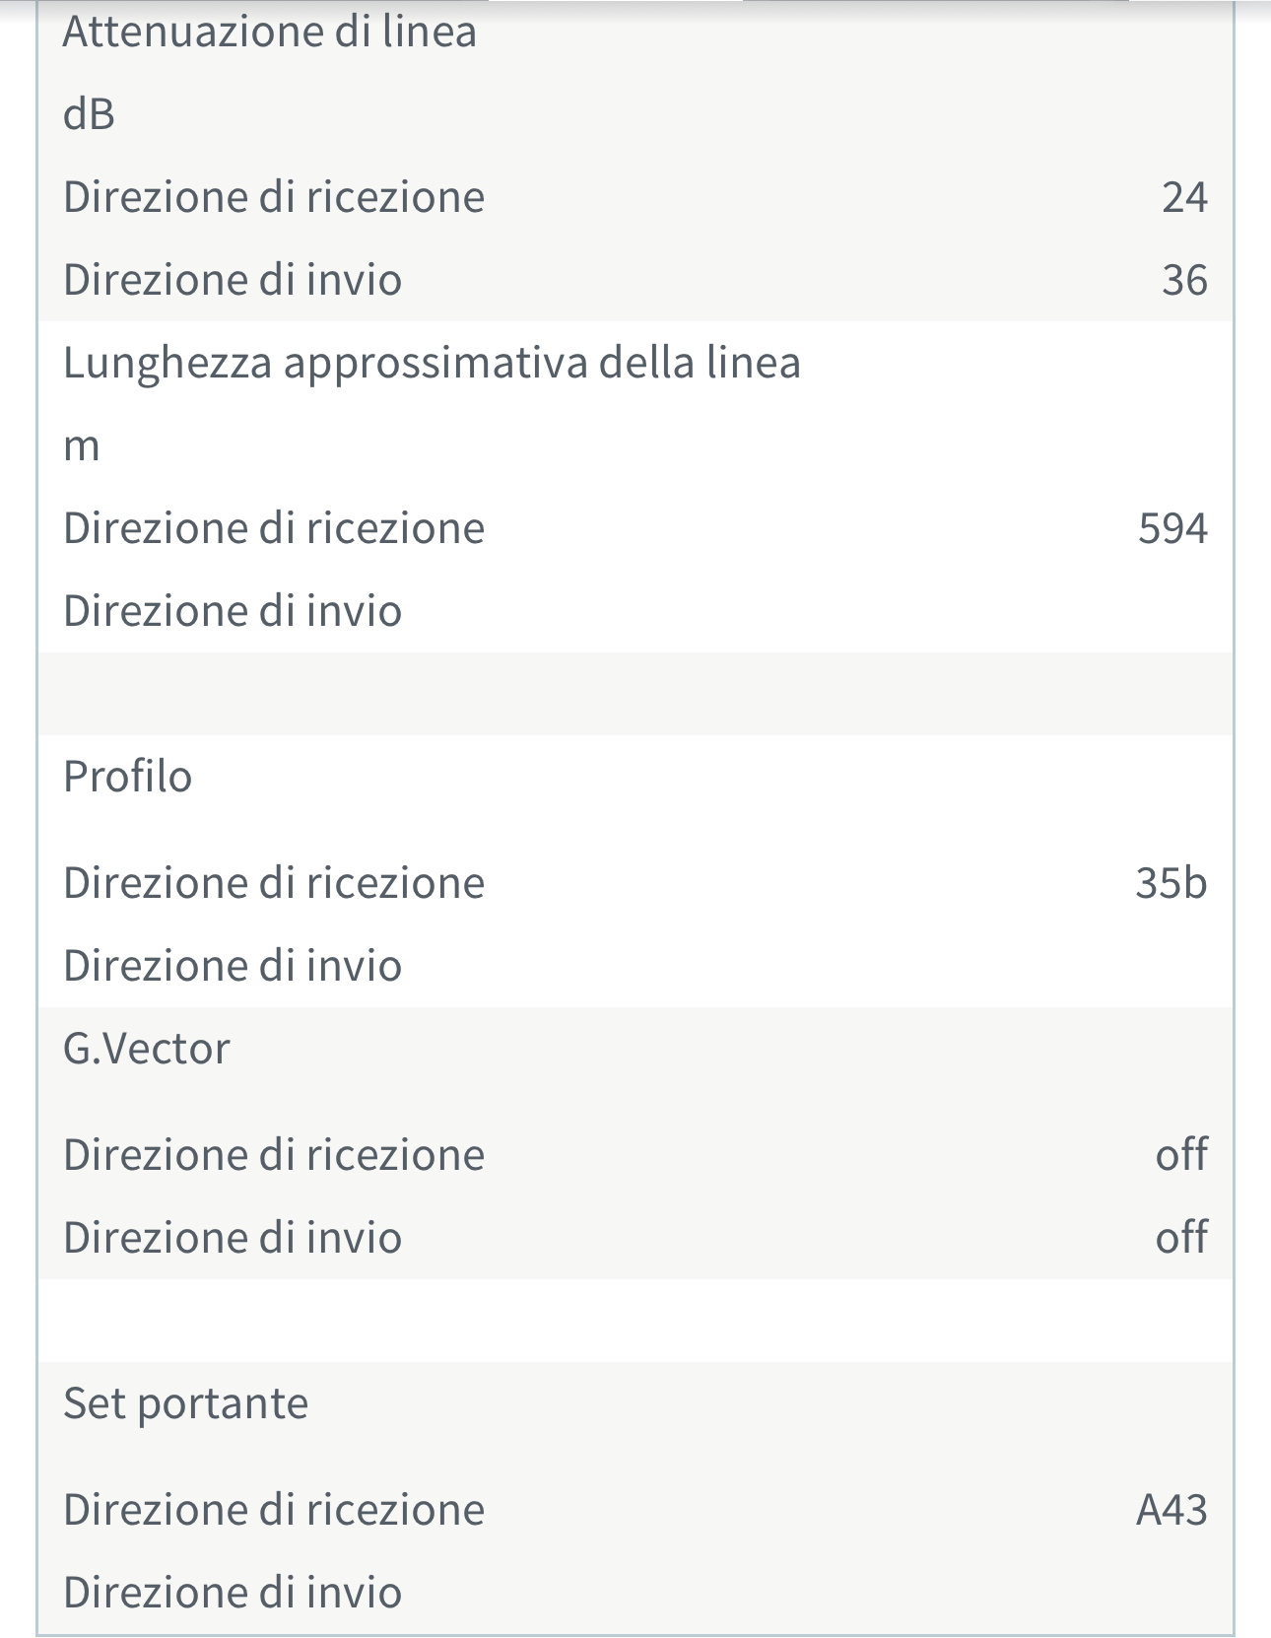Click the attenuation receive value 24
This screenshot has width=1271, height=1638.
coord(1183,197)
